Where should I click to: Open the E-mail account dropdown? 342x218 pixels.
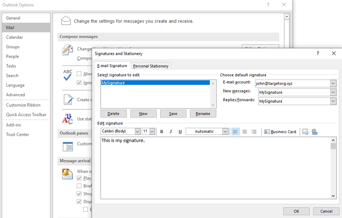click(x=333, y=83)
